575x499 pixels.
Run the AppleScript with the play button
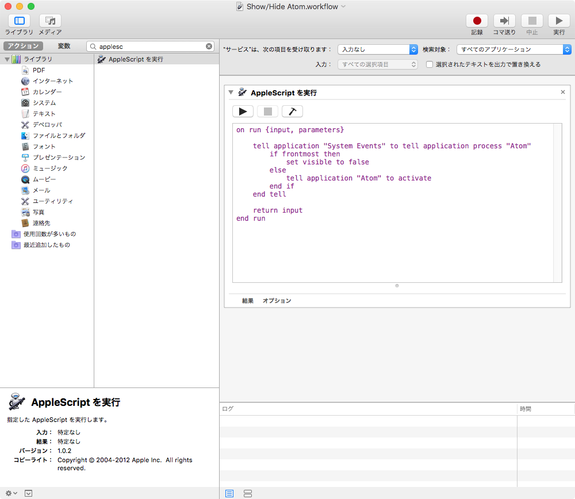[x=243, y=112]
